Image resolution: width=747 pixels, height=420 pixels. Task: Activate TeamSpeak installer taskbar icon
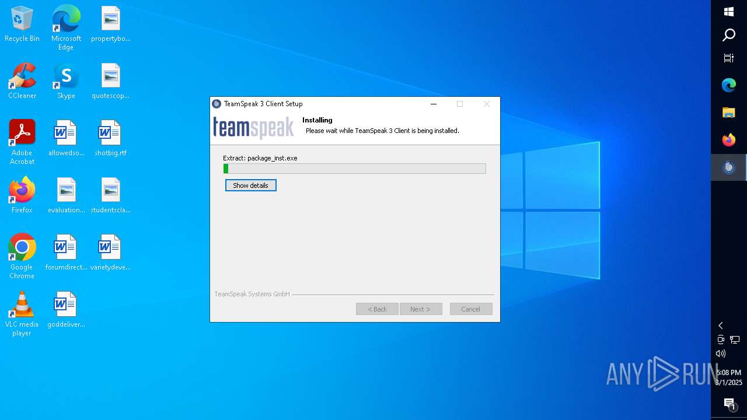(729, 167)
